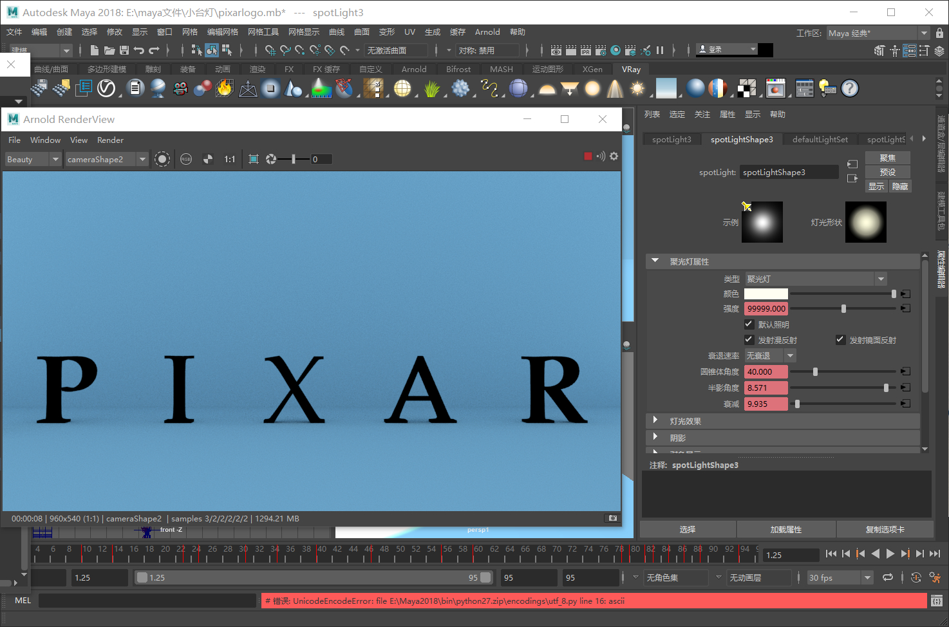Toggle loop playback icon

click(888, 577)
